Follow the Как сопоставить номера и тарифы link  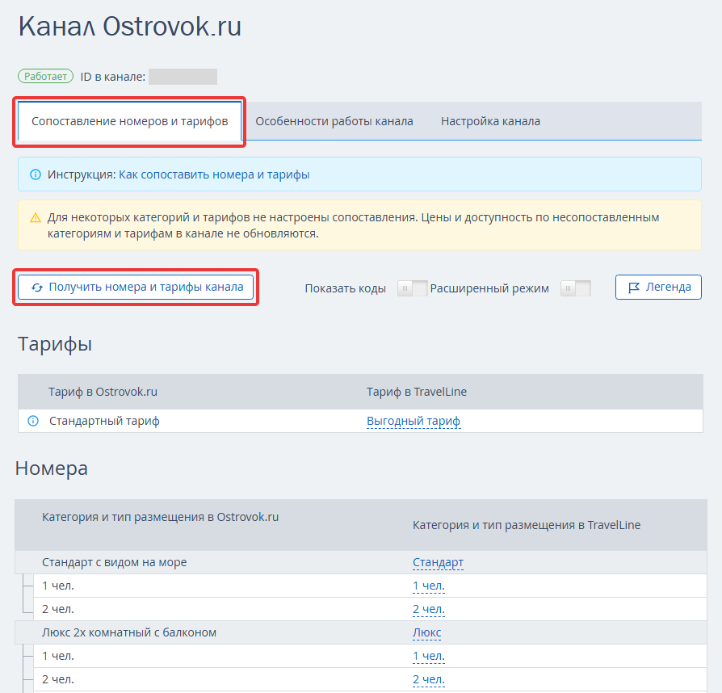click(x=214, y=174)
